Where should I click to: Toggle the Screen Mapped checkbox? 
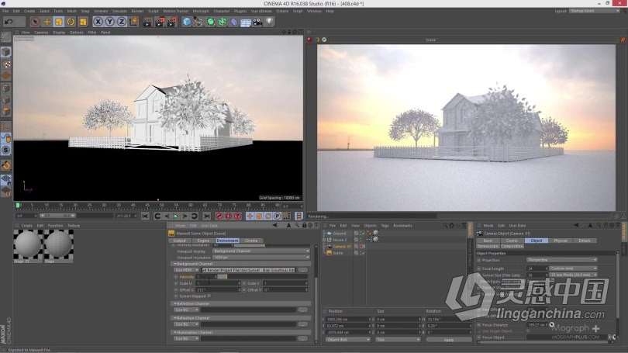(209, 296)
